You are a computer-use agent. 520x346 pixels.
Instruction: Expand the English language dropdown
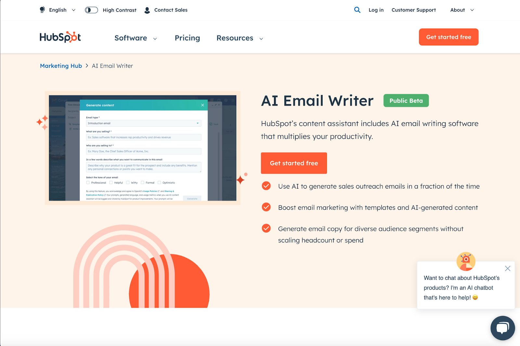click(x=62, y=10)
